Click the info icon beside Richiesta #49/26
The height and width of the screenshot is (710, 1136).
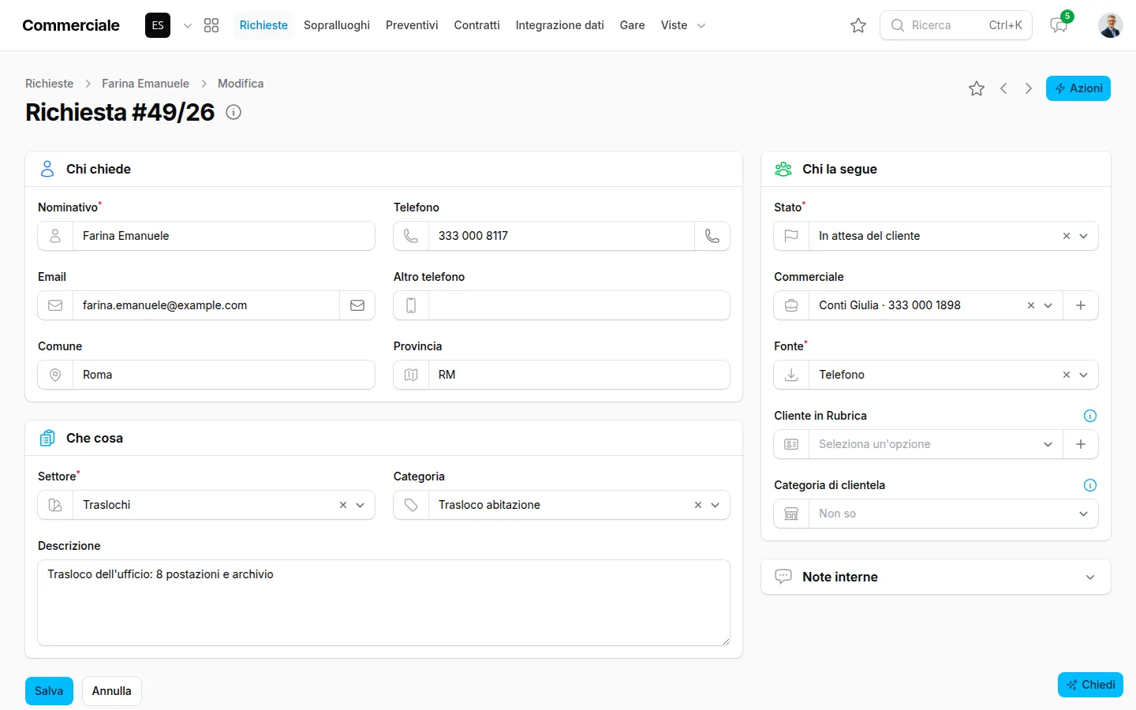pos(234,112)
